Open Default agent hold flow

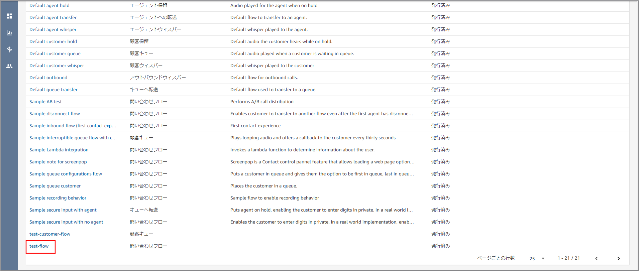coord(49,6)
